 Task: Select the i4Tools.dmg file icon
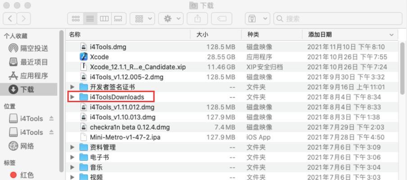pyautogui.click(x=84, y=47)
